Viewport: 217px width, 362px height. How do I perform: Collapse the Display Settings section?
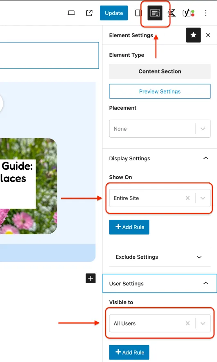(206, 158)
